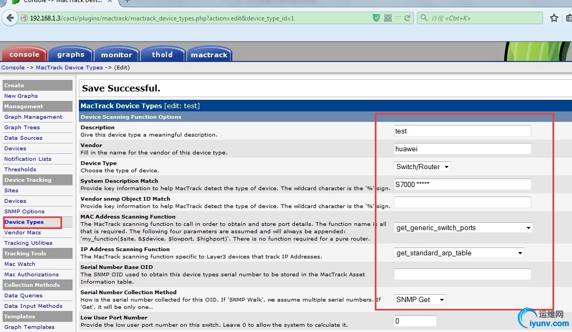Open Graph Trees link
The width and height of the screenshot is (572, 332).
tap(22, 128)
